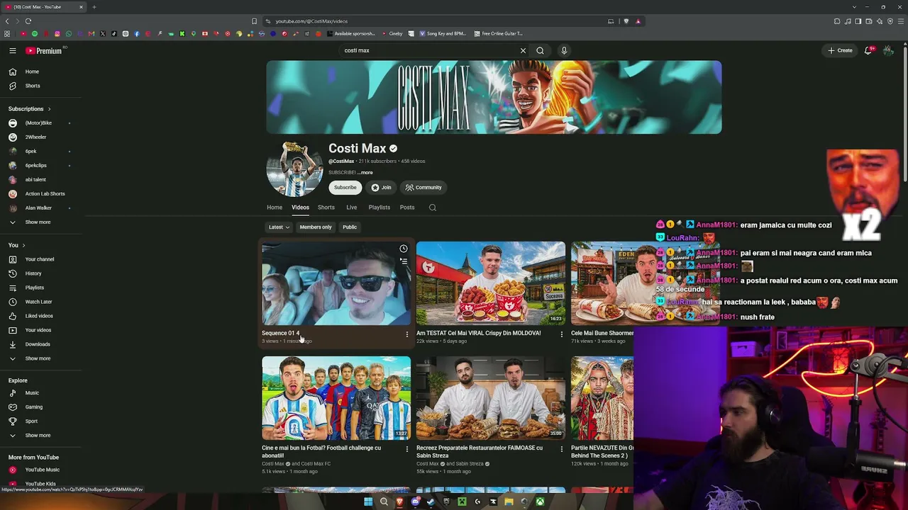Open File Explorer from taskbar
This screenshot has height=510, width=908.
[x=509, y=502]
